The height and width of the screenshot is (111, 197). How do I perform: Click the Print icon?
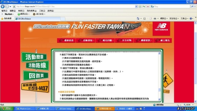(x=155, y=18)
